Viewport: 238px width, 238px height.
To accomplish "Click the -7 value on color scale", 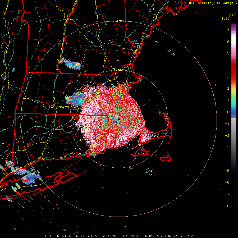I will [x=227, y=194].
